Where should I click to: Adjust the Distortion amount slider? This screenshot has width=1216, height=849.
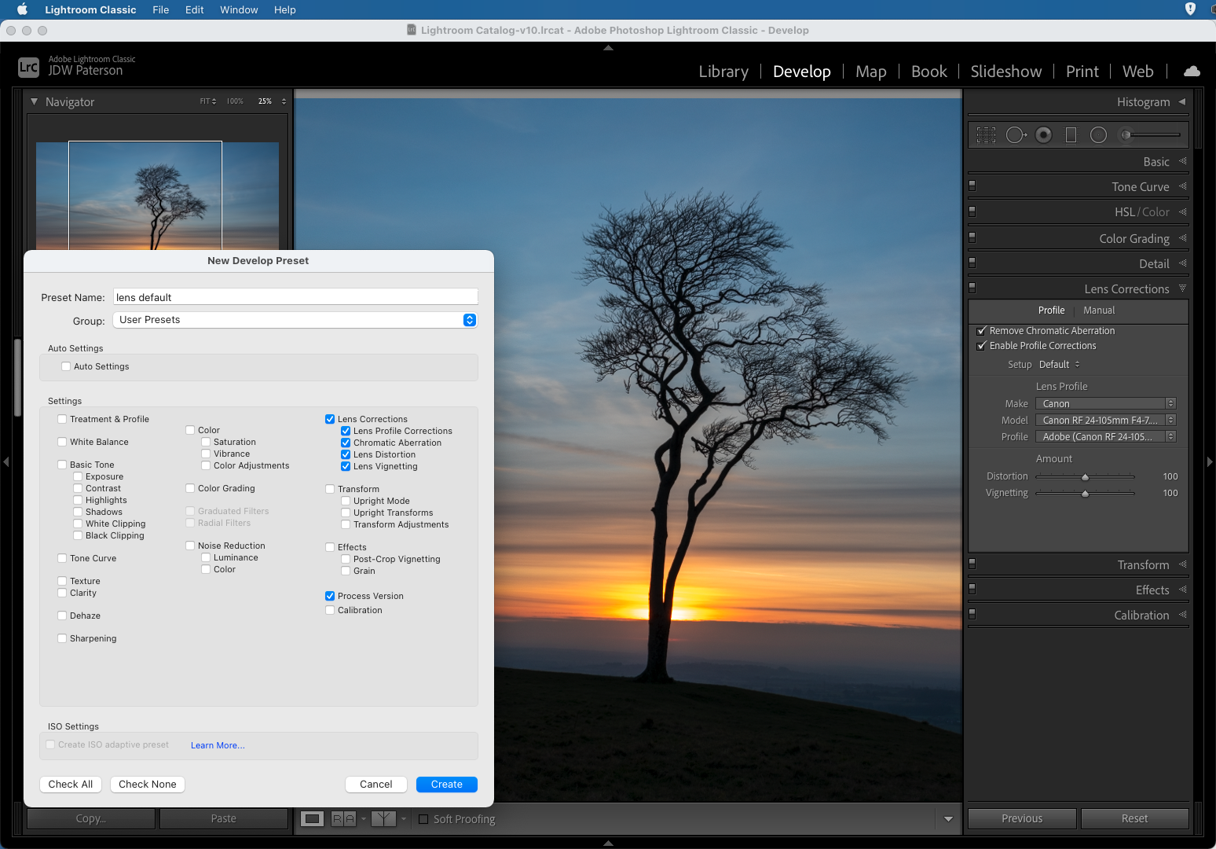(x=1085, y=477)
